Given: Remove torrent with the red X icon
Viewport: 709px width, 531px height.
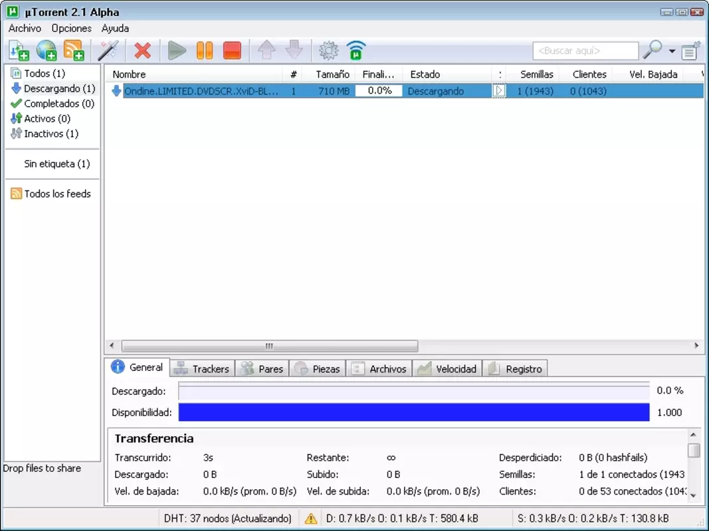Looking at the screenshot, I should click(x=142, y=50).
